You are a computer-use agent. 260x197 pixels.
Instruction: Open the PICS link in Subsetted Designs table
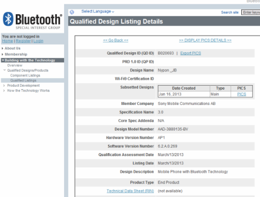click(x=241, y=94)
